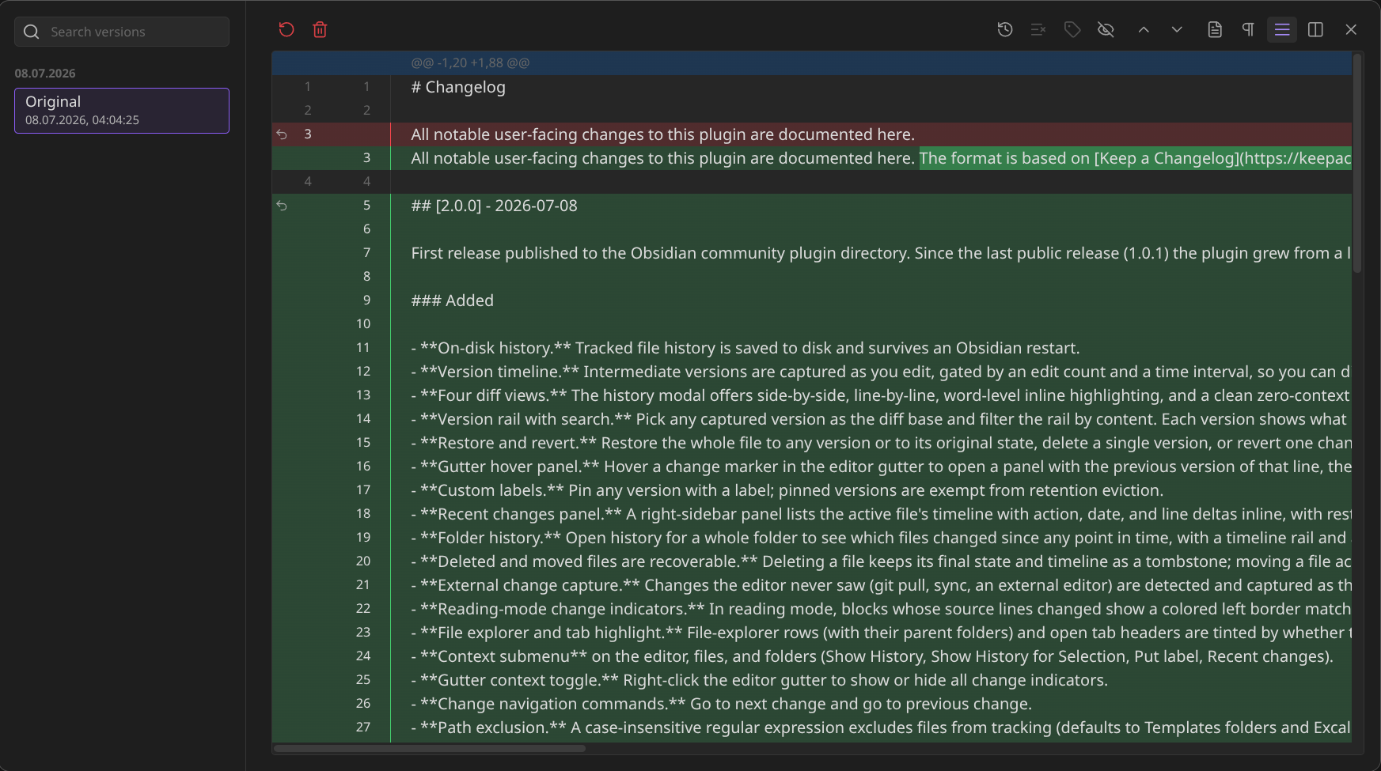Click the Search versions field

122,32
